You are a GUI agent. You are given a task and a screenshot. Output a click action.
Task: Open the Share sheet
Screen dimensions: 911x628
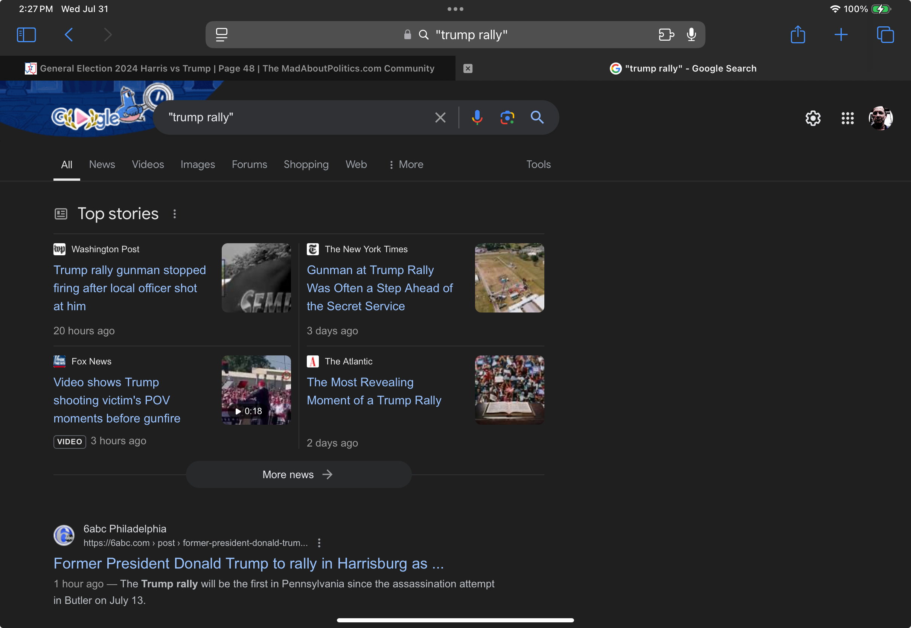(798, 34)
